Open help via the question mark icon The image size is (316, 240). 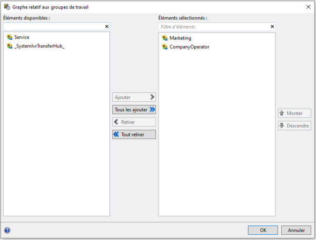(x=7, y=230)
